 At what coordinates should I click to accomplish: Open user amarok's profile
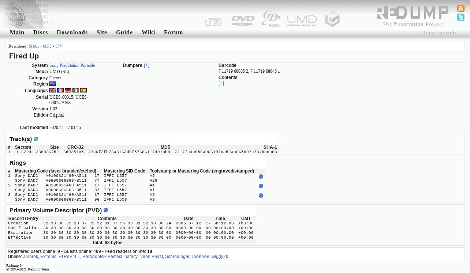pos(30,257)
